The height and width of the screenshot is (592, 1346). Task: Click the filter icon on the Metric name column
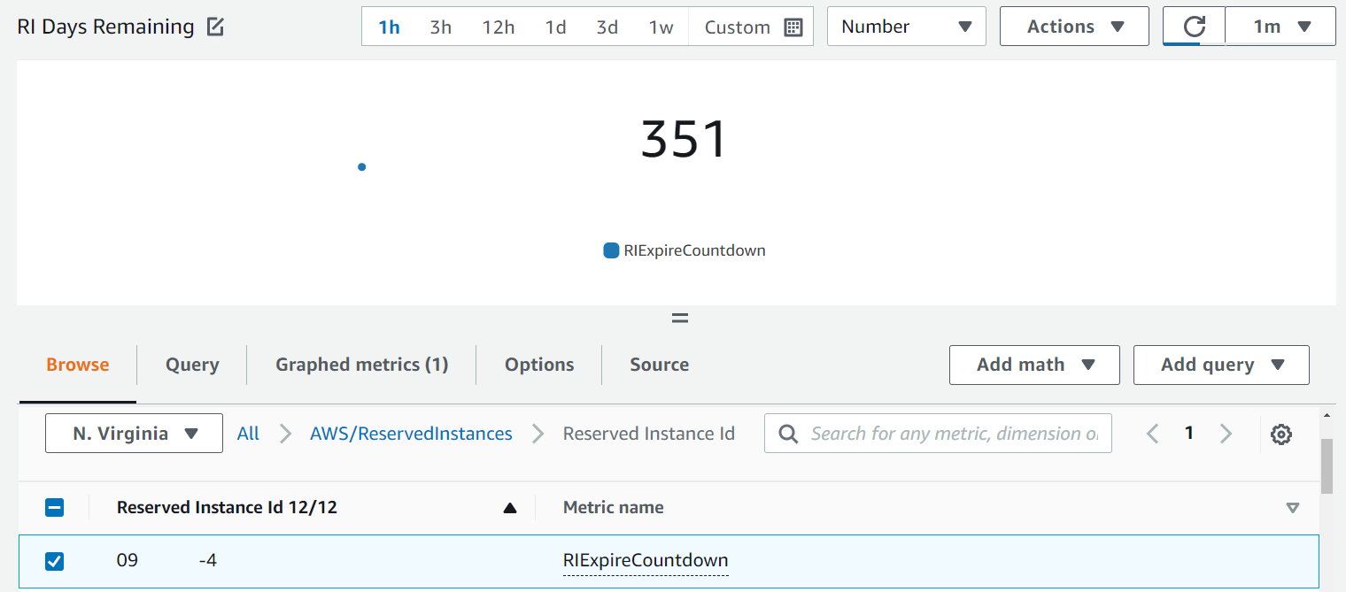coord(1294,507)
